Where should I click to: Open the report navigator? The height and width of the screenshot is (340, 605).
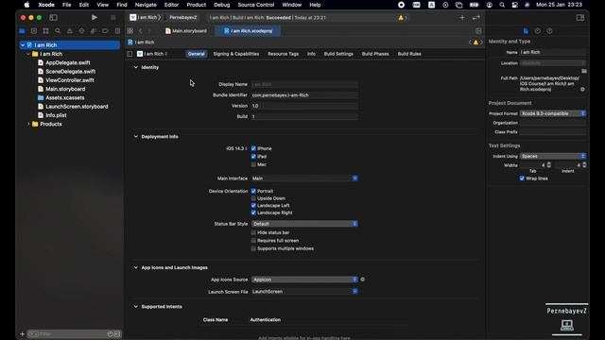point(117,31)
